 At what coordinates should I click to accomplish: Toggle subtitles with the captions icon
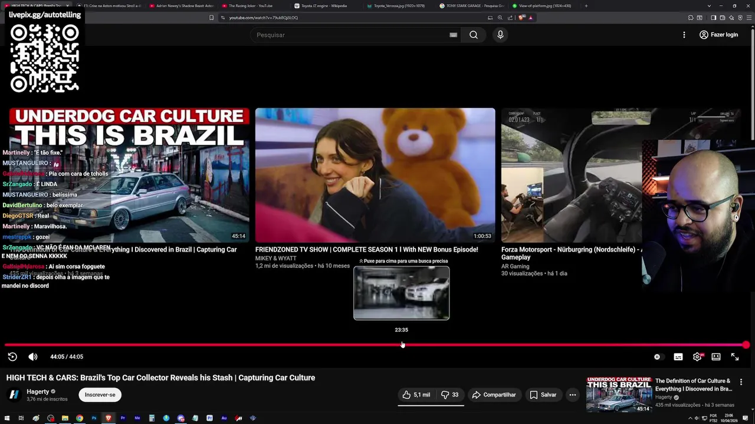(x=678, y=357)
